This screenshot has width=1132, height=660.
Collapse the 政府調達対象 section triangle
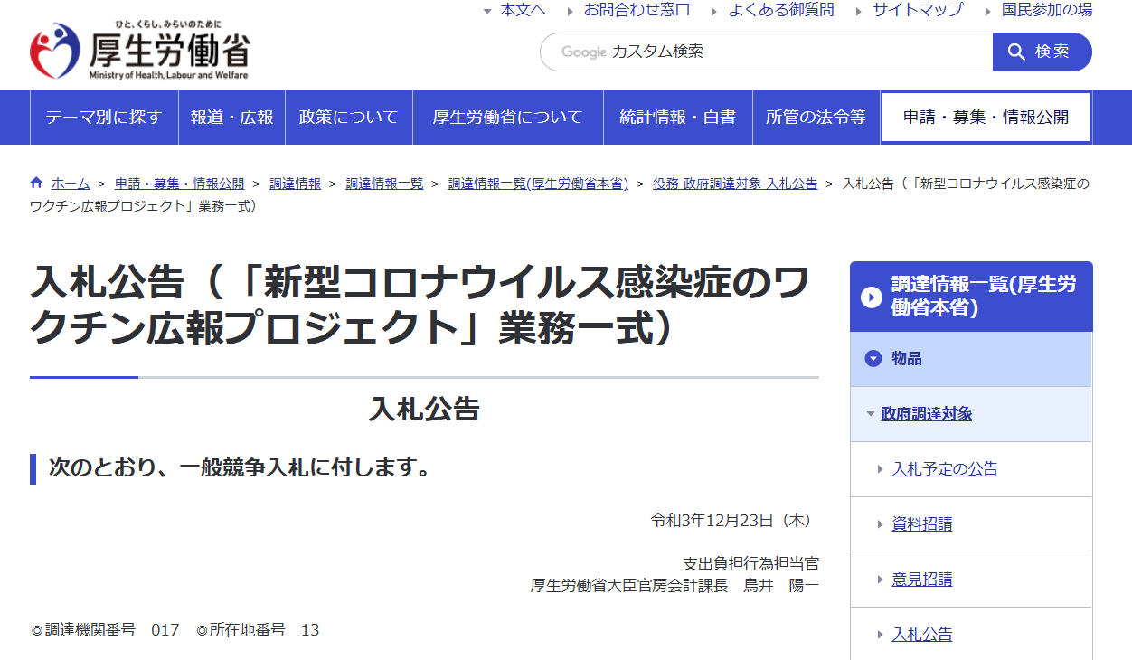click(x=870, y=414)
